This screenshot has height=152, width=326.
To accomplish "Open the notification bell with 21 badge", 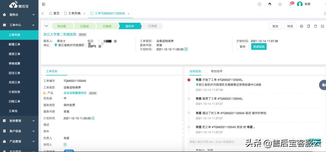I will 291,4.
